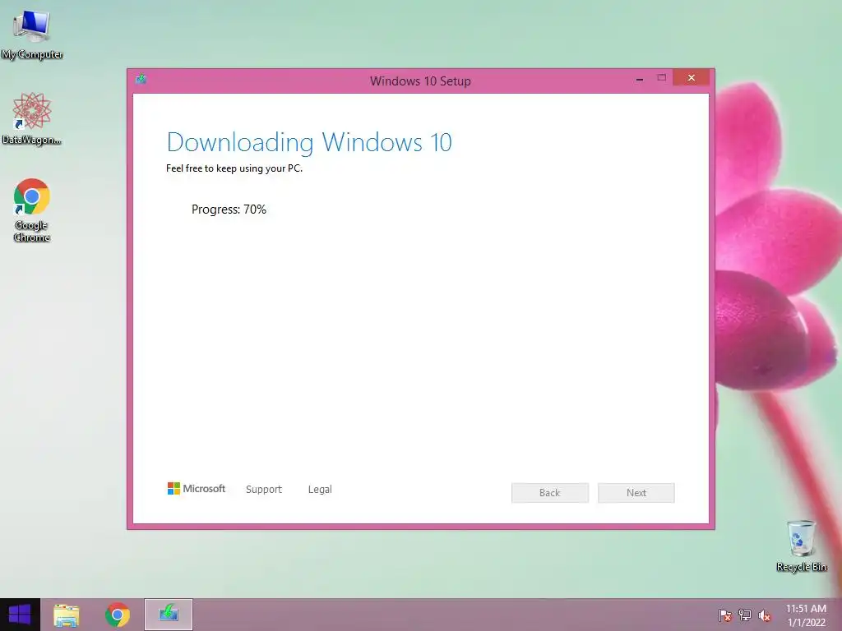
Task: Click the Downloading Windows 10 heading
Action: (x=309, y=142)
